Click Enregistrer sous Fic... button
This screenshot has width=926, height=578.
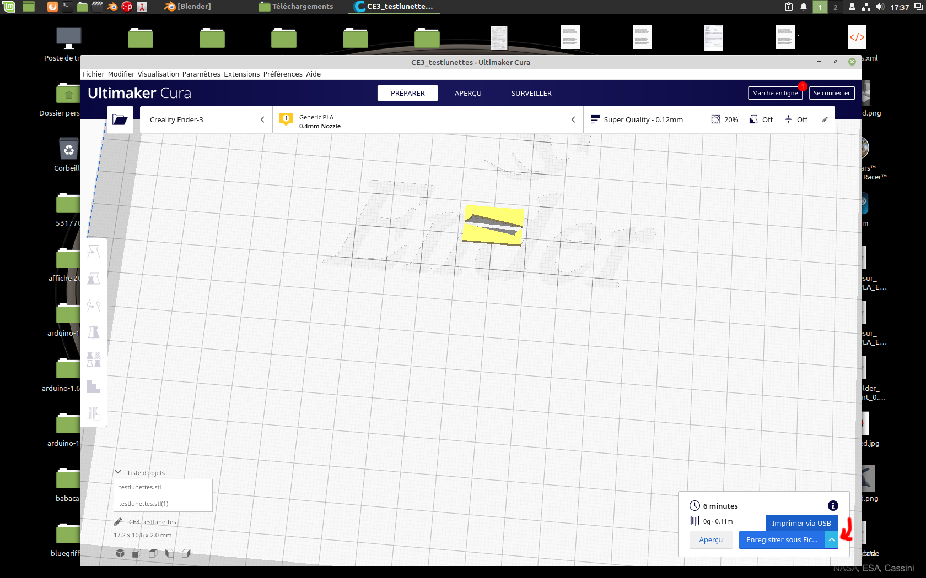point(782,540)
